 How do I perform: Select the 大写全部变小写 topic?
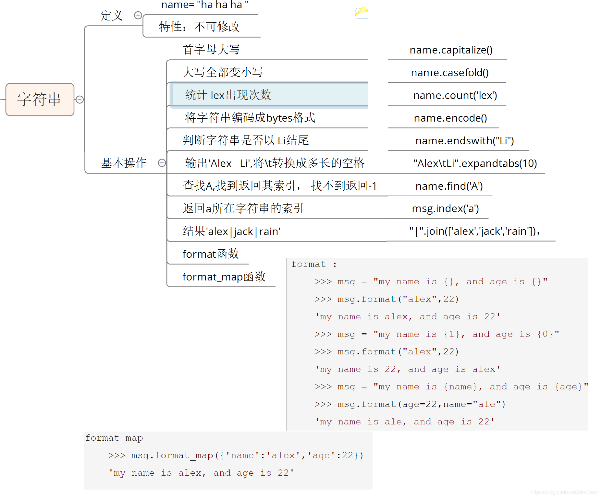(x=222, y=72)
